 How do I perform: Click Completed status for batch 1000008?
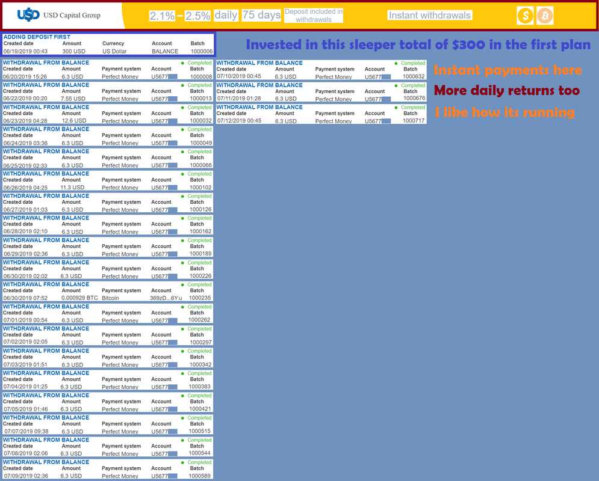tap(199, 63)
